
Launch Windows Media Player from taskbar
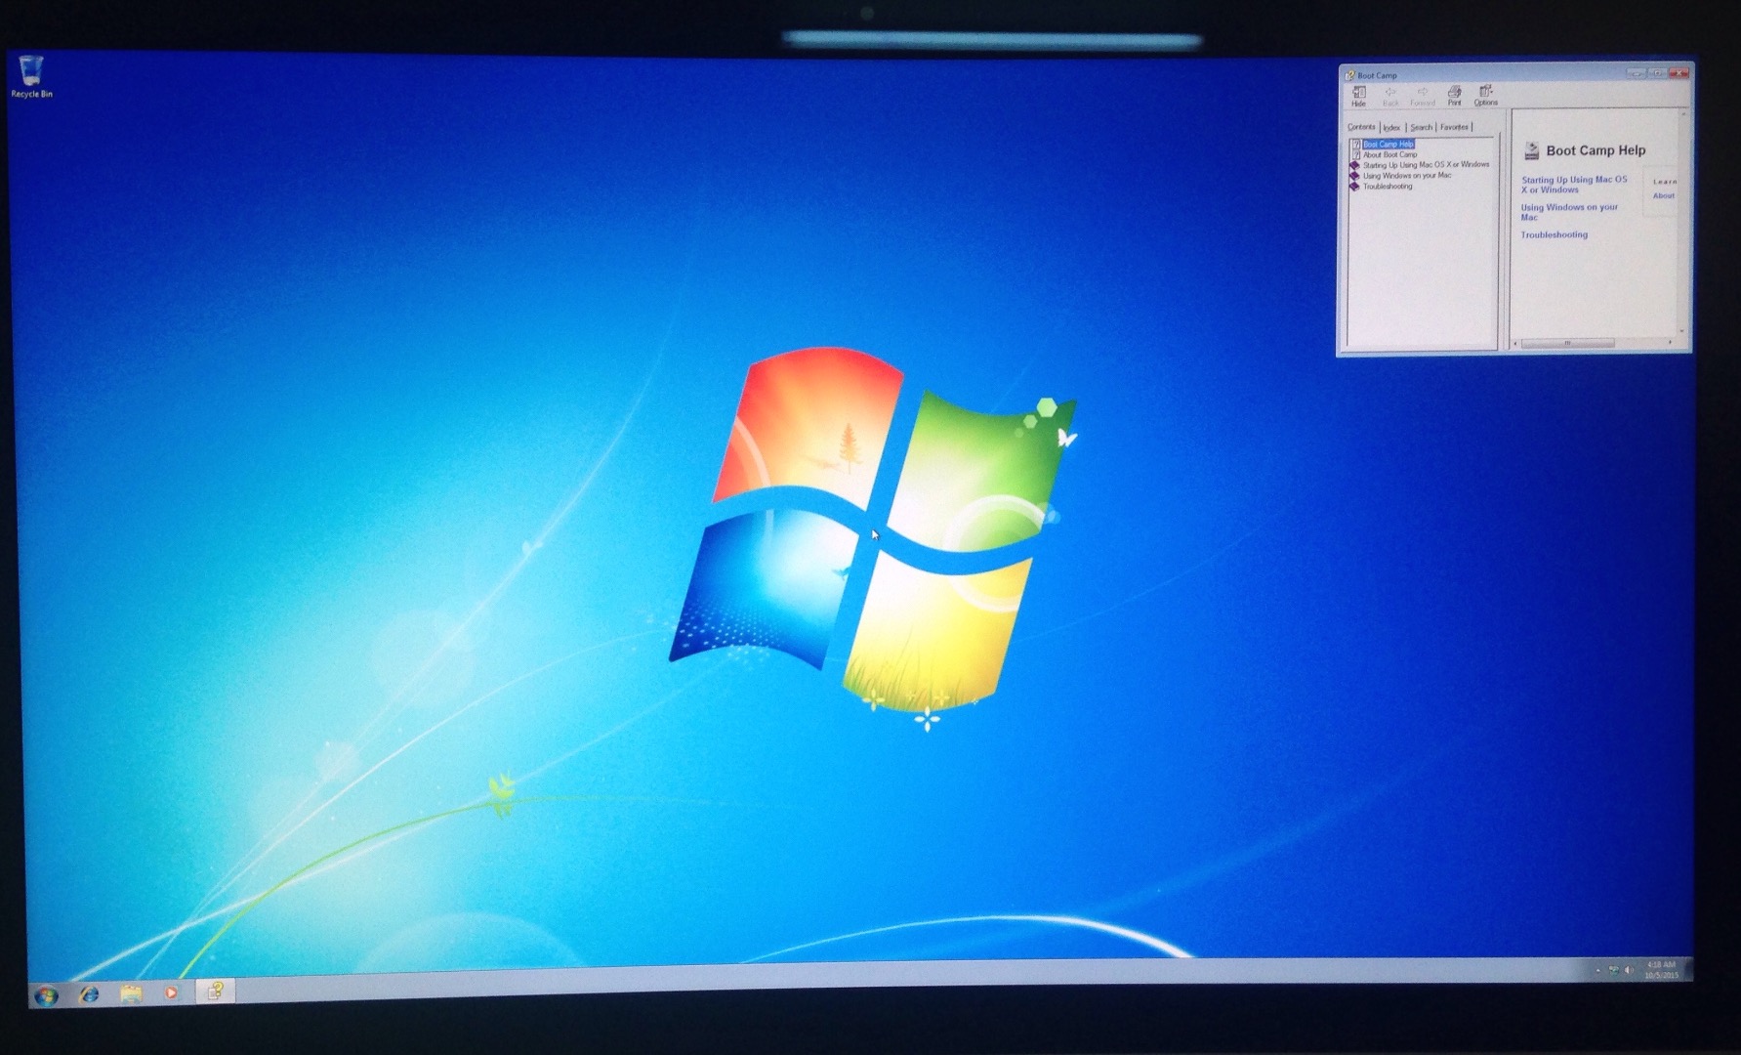(171, 992)
